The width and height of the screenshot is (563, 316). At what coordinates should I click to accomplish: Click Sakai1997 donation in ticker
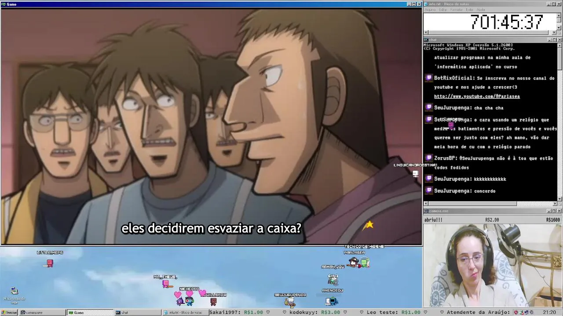click(x=236, y=312)
